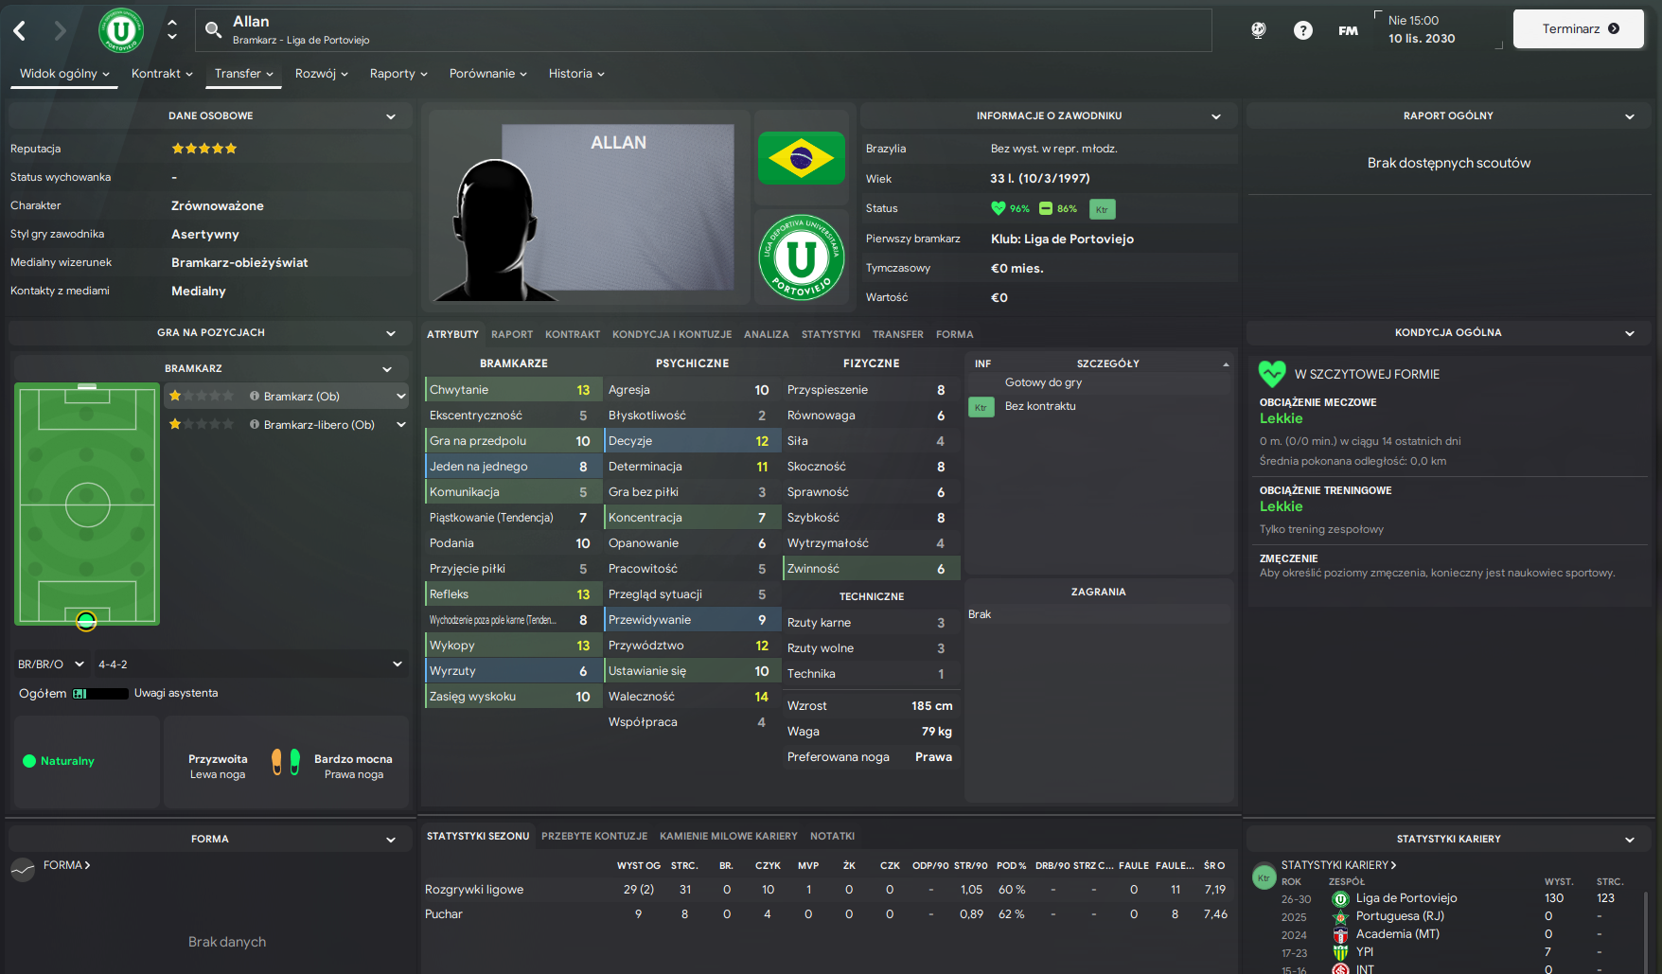The height and width of the screenshot is (974, 1662).
Task: Click the Terminarz button
Action: 1579,28
